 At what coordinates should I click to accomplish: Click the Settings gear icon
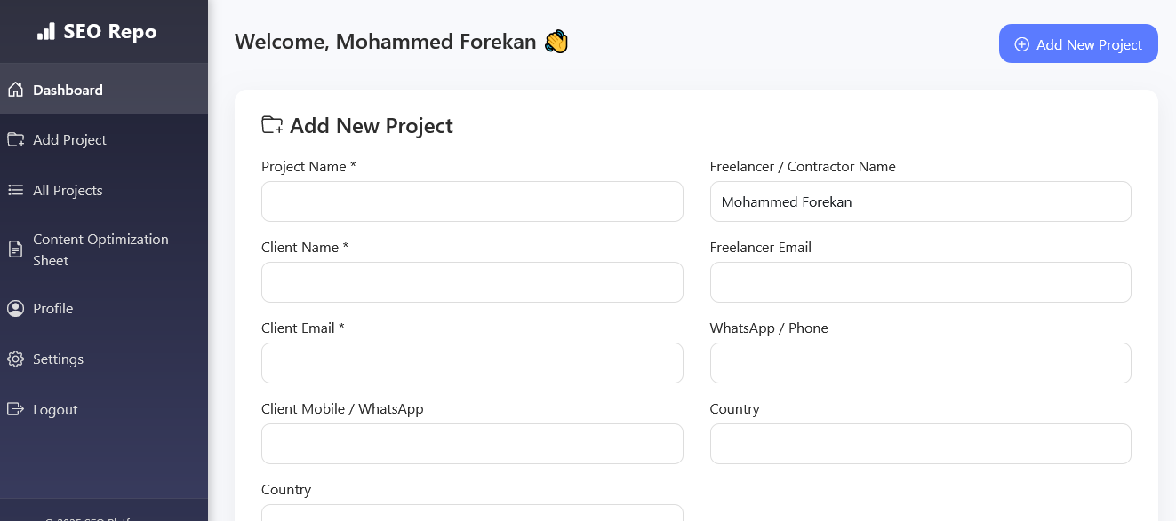coord(15,359)
